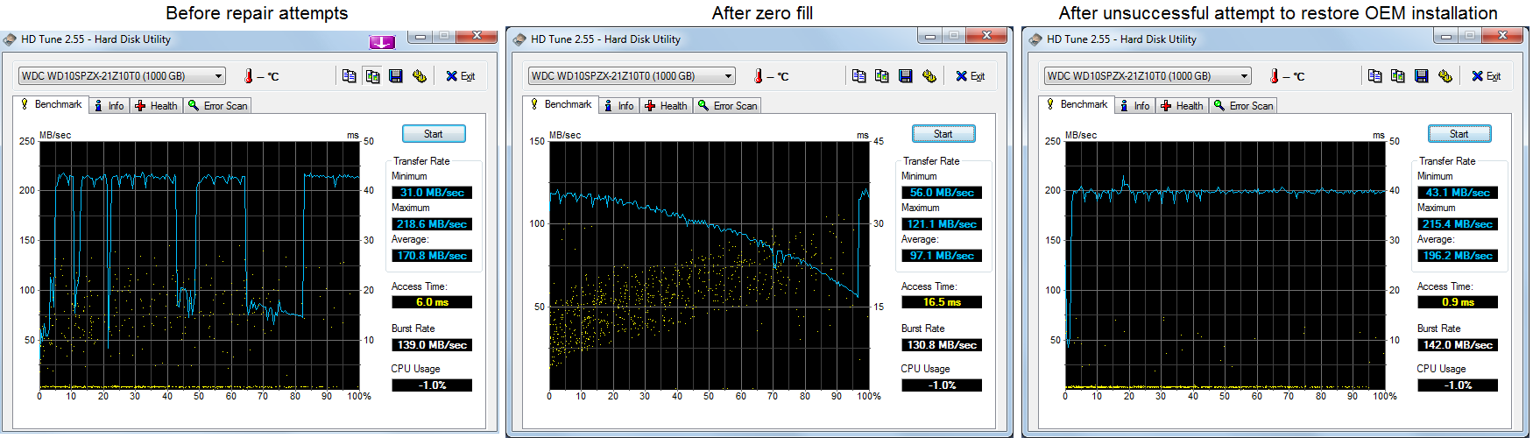Click average value 196.2 MB/sec
1533x438 pixels.
click(x=1458, y=256)
